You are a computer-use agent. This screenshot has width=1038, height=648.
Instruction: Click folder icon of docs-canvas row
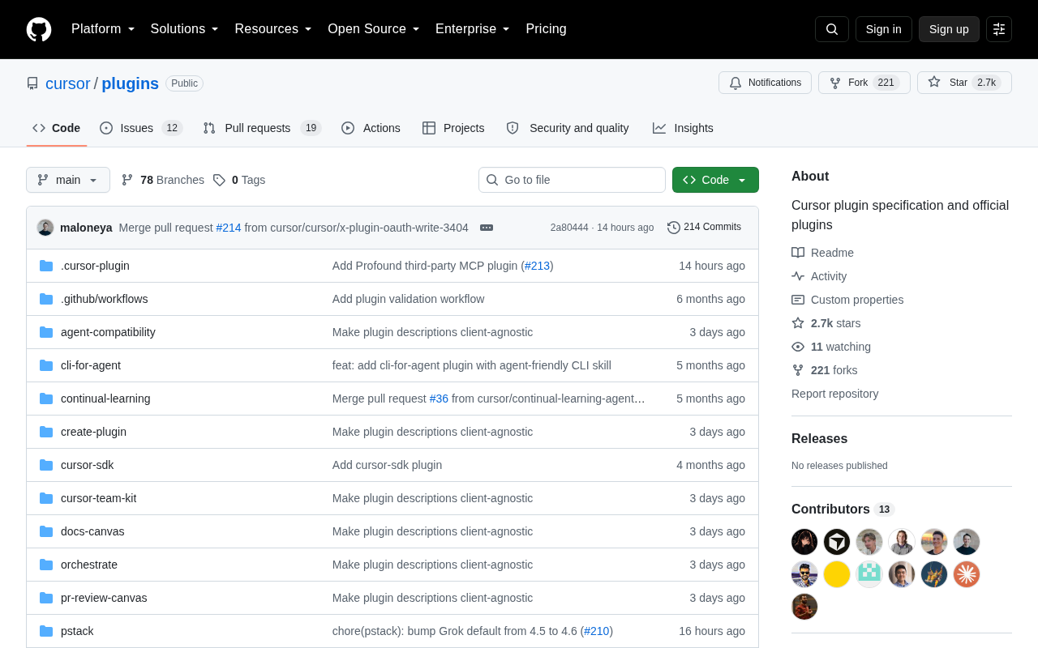pyautogui.click(x=46, y=531)
